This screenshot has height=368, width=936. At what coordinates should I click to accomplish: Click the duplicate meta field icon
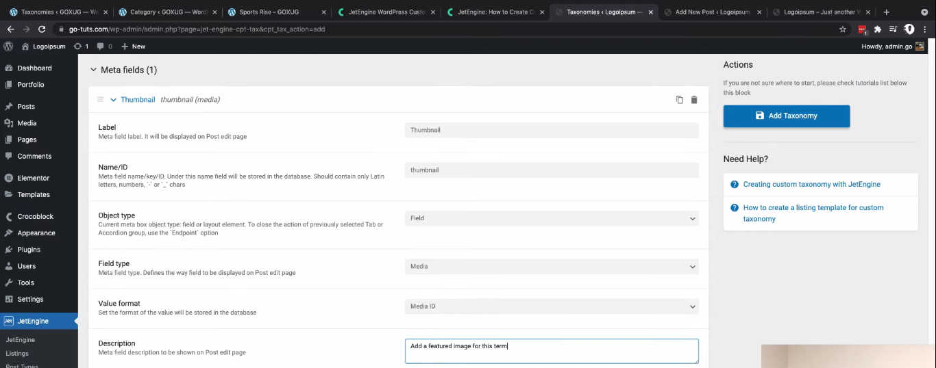click(680, 100)
